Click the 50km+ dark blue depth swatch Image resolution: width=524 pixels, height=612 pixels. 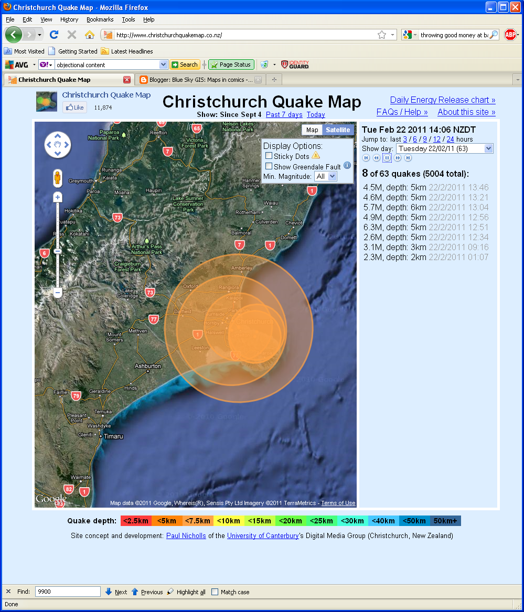pyautogui.click(x=445, y=521)
